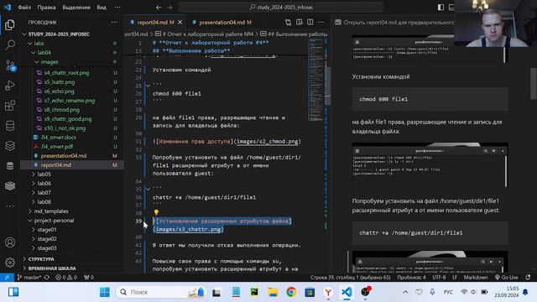Click the editor minimap
The image size is (537, 302).
[315, 80]
